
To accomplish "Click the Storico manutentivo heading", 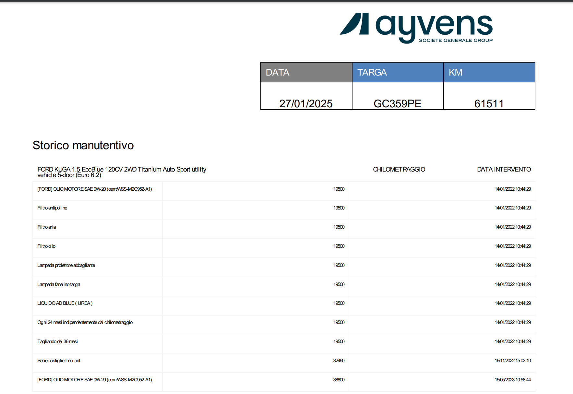I will [83, 145].
